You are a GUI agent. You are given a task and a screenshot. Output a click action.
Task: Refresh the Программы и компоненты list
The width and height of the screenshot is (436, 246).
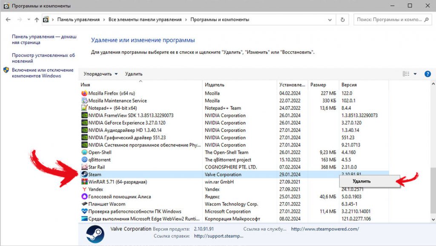[343, 20]
